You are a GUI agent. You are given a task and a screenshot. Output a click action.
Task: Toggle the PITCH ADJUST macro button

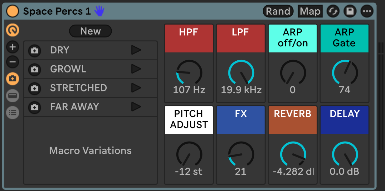click(x=188, y=120)
